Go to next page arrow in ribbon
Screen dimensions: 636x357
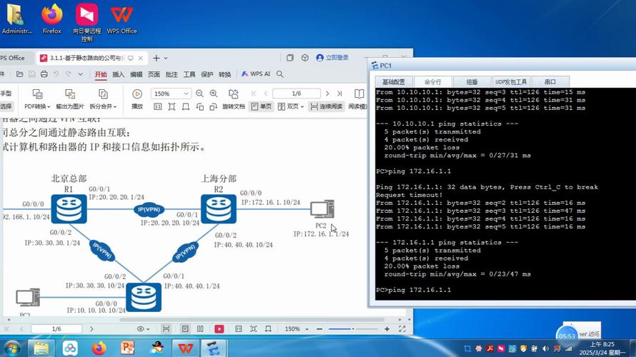[x=327, y=94]
